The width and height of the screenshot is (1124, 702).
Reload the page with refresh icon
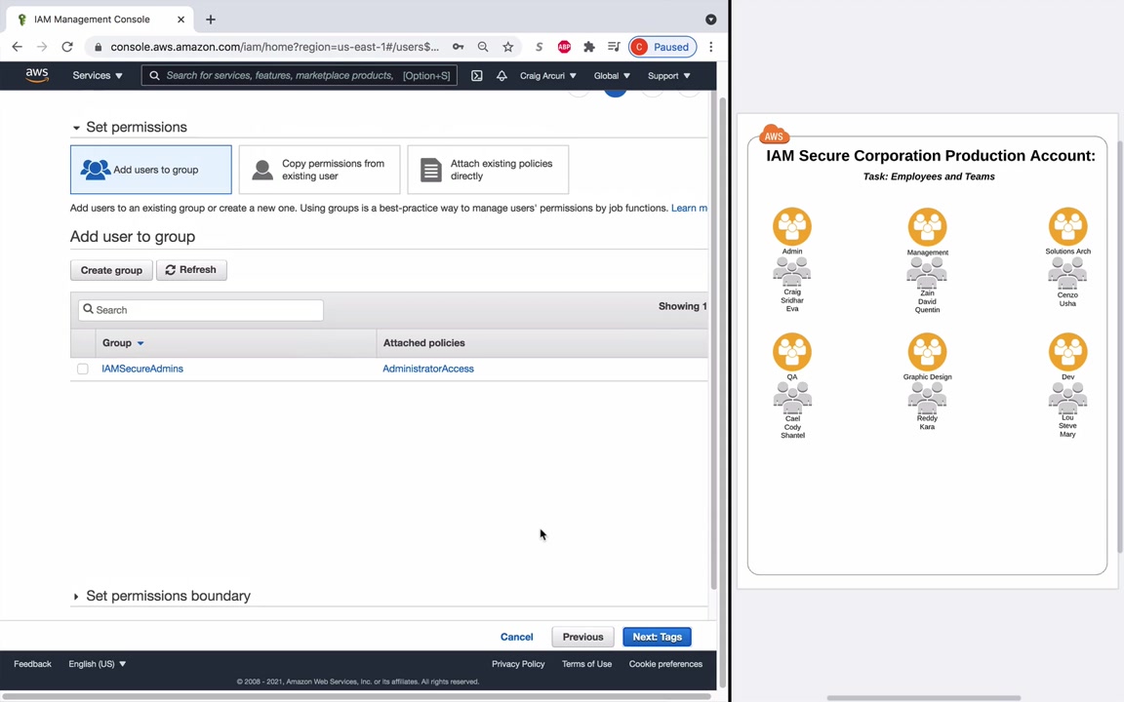click(67, 47)
